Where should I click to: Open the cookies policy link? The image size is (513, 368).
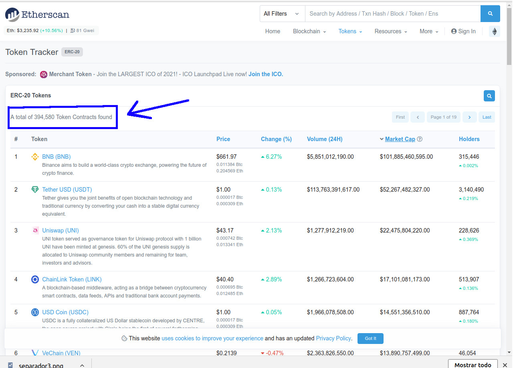point(212,338)
